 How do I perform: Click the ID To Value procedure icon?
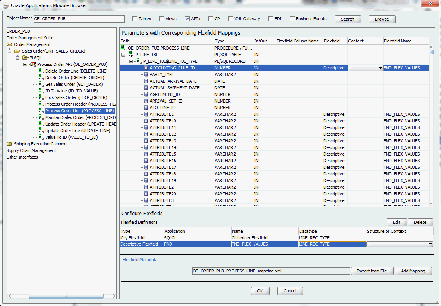(41, 91)
